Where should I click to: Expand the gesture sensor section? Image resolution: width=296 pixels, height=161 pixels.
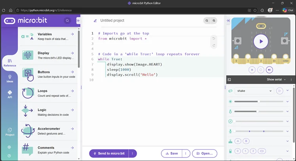288,90
